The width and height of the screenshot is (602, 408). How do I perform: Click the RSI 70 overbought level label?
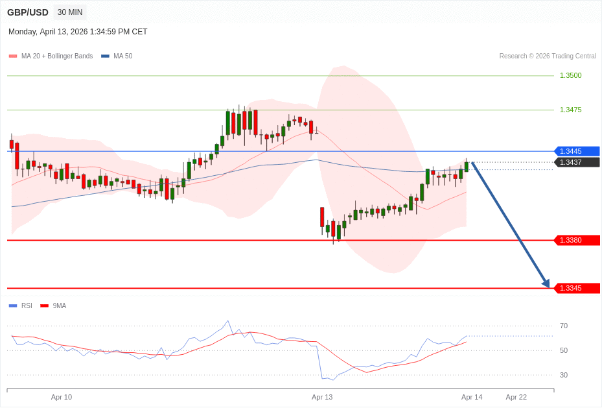pyautogui.click(x=564, y=326)
